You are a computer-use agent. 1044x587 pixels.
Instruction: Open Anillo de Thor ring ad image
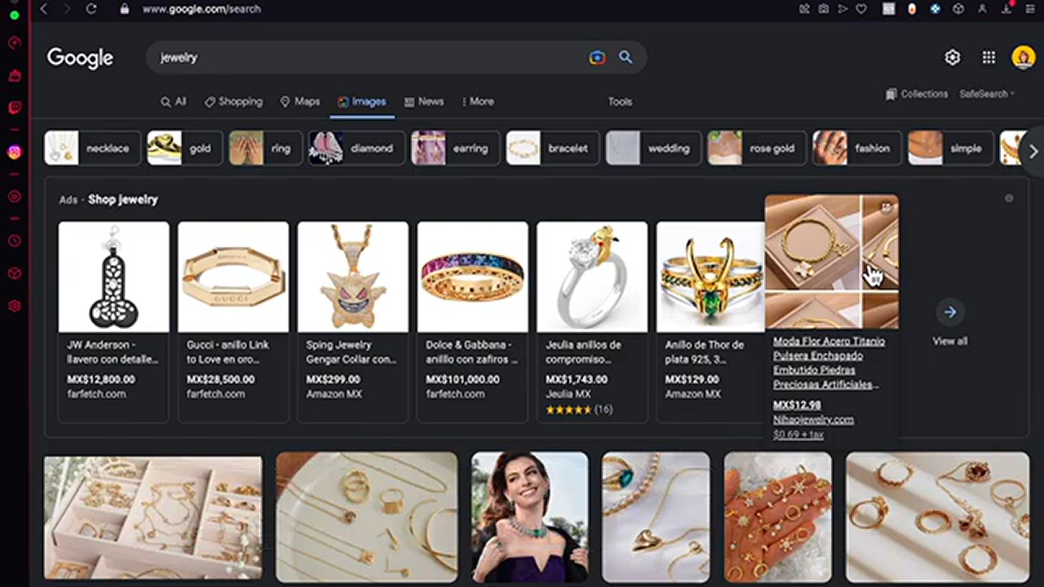coord(710,277)
